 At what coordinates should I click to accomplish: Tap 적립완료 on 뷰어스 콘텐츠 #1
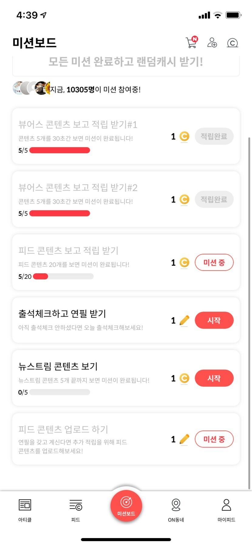click(x=214, y=136)
